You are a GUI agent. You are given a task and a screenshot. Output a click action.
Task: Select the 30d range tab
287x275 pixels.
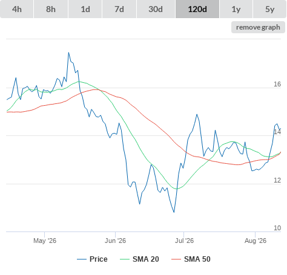[156, 9]
